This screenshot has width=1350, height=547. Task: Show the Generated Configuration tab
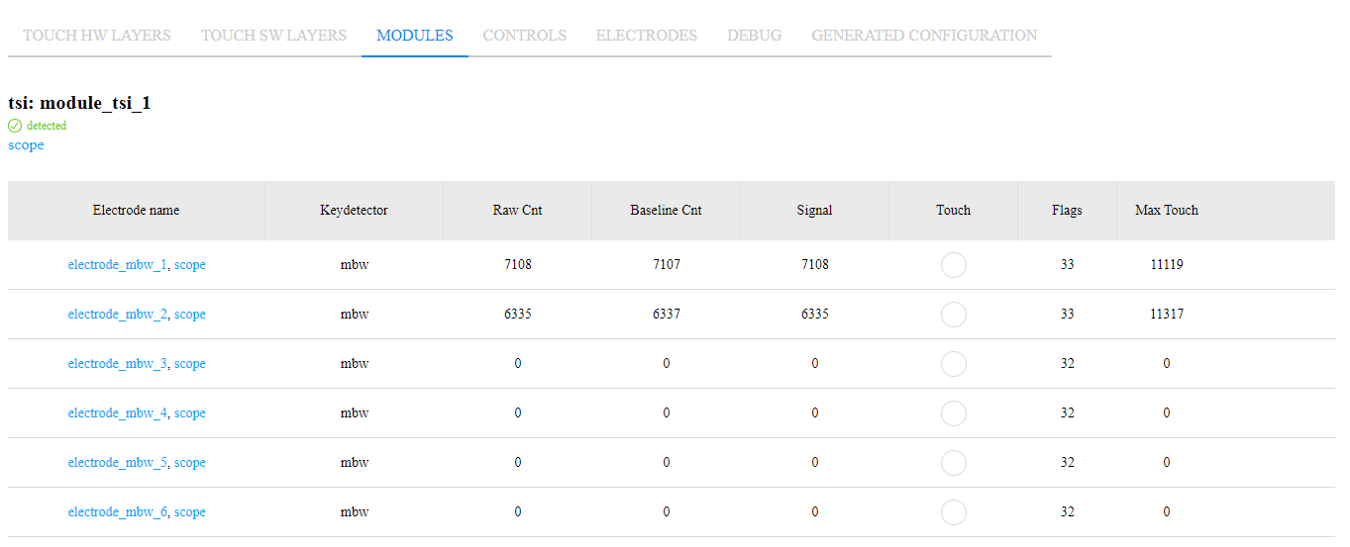coord(924,36)
